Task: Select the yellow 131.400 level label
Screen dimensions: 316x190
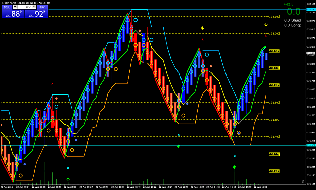Action: (274, 137)
